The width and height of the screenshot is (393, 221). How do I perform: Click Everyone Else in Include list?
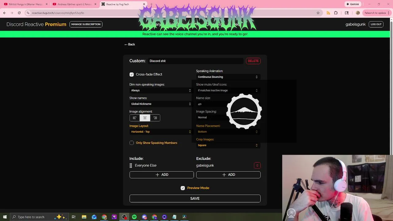coord(146,165)
